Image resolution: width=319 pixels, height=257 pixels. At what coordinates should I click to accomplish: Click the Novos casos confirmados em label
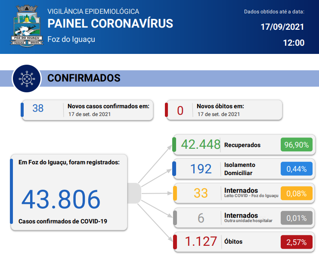coord(108,106)
